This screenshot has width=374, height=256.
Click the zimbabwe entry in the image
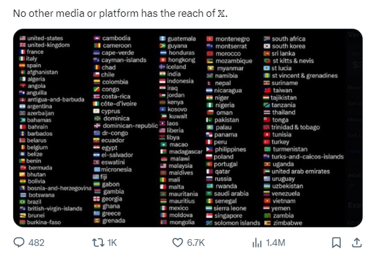pos(284,223)
